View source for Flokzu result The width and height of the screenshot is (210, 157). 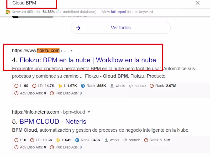pyautogui.click(x=140, y=86)
